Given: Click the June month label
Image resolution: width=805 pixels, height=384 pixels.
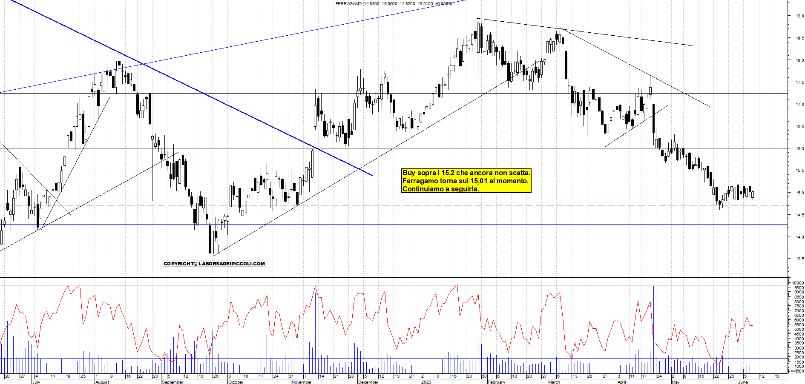Looking at the screenshot, I should [x=742, y=382].
